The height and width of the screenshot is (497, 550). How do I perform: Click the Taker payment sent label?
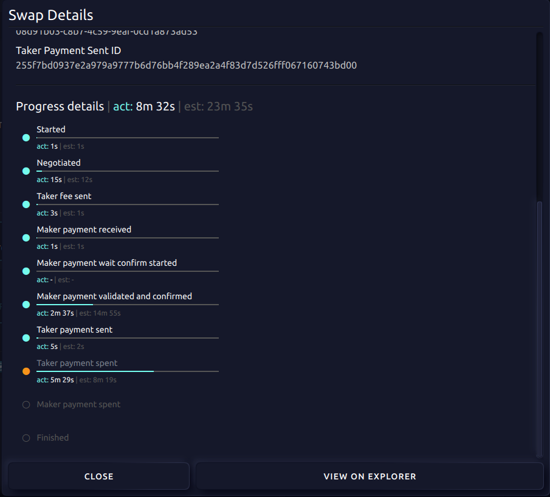[74, 330]
